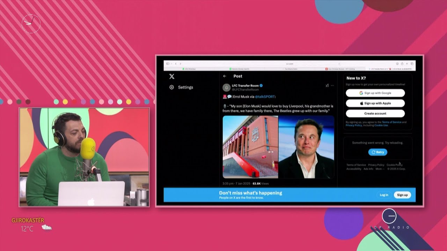The width and height of the screenshot is (447, 251).
Task: Click the New to X? heading
Action: (x=356, y=78)
